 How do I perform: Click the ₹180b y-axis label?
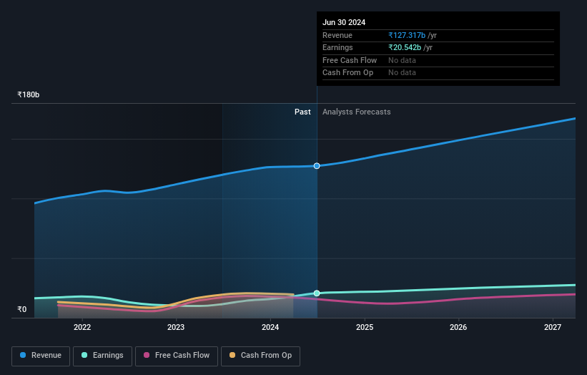[28, 94]
